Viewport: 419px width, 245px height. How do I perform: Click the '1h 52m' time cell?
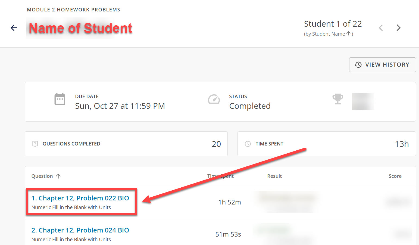click(230, 202)
